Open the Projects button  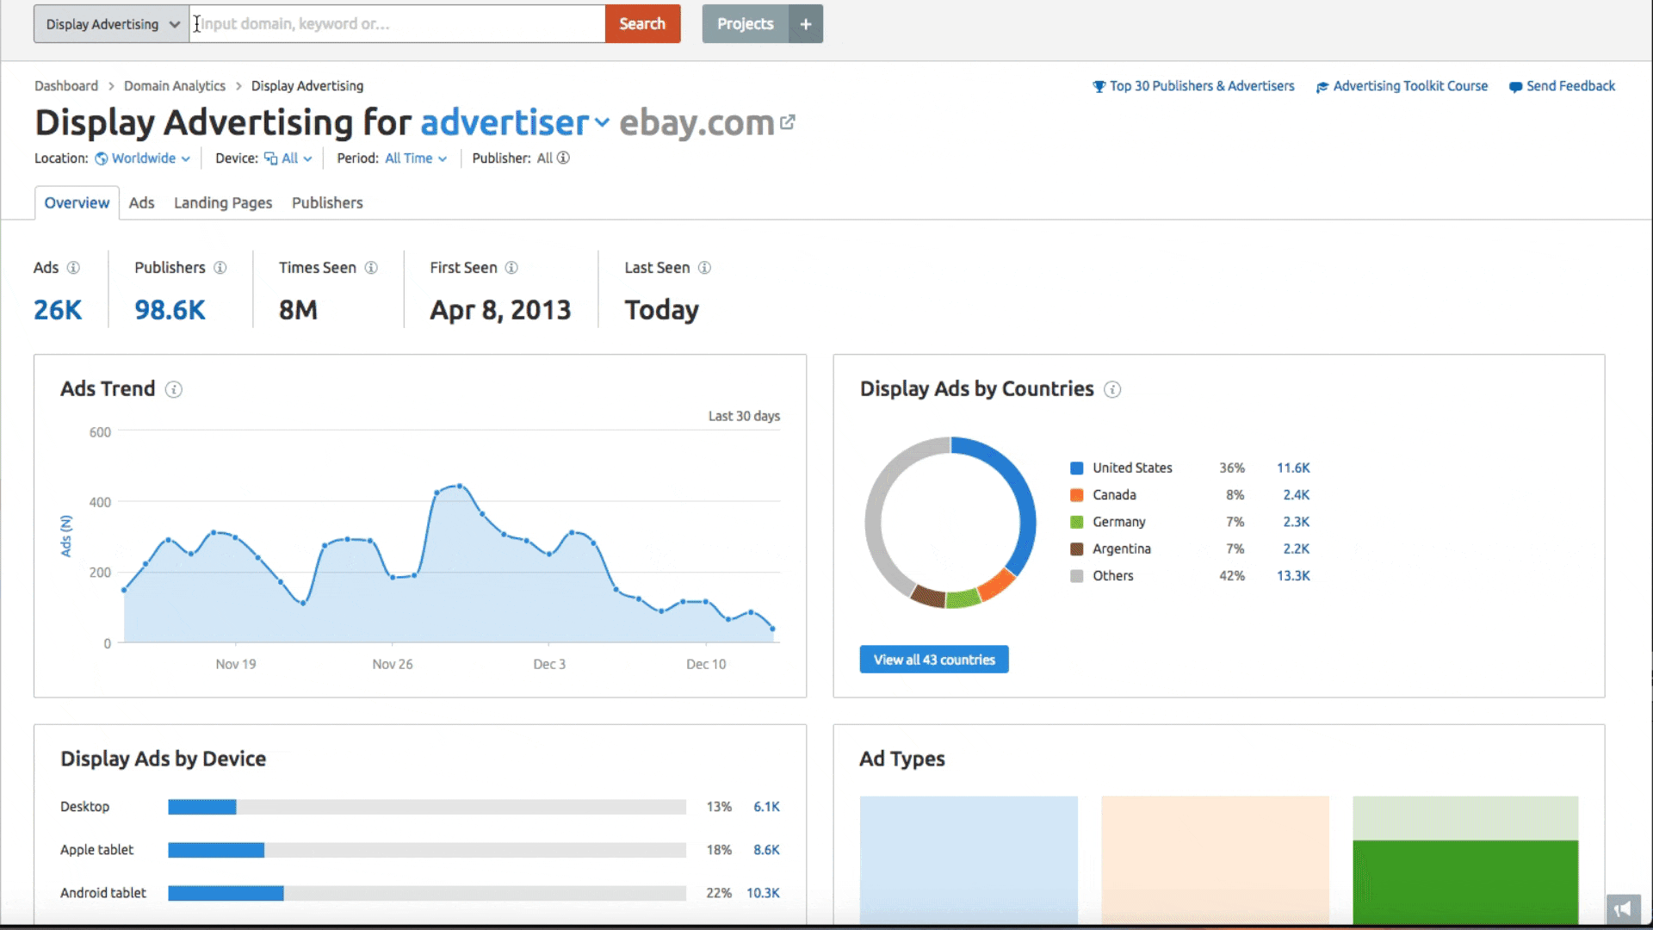click(x=746, y=24)
